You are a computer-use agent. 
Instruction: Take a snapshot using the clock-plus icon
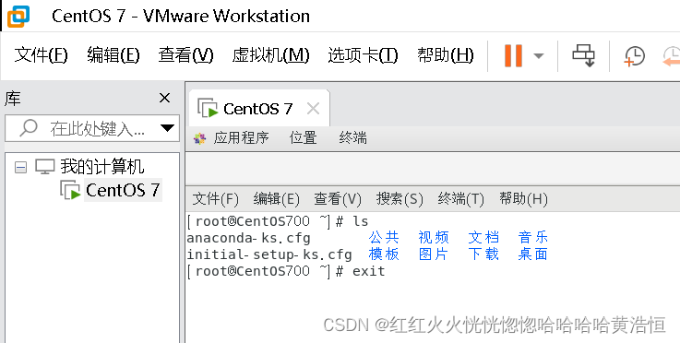635,56
